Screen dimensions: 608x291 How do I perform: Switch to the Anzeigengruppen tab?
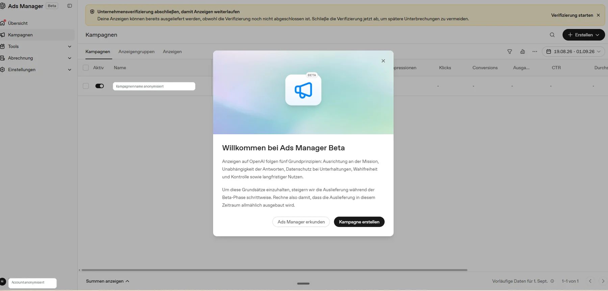tap(136, 52)
